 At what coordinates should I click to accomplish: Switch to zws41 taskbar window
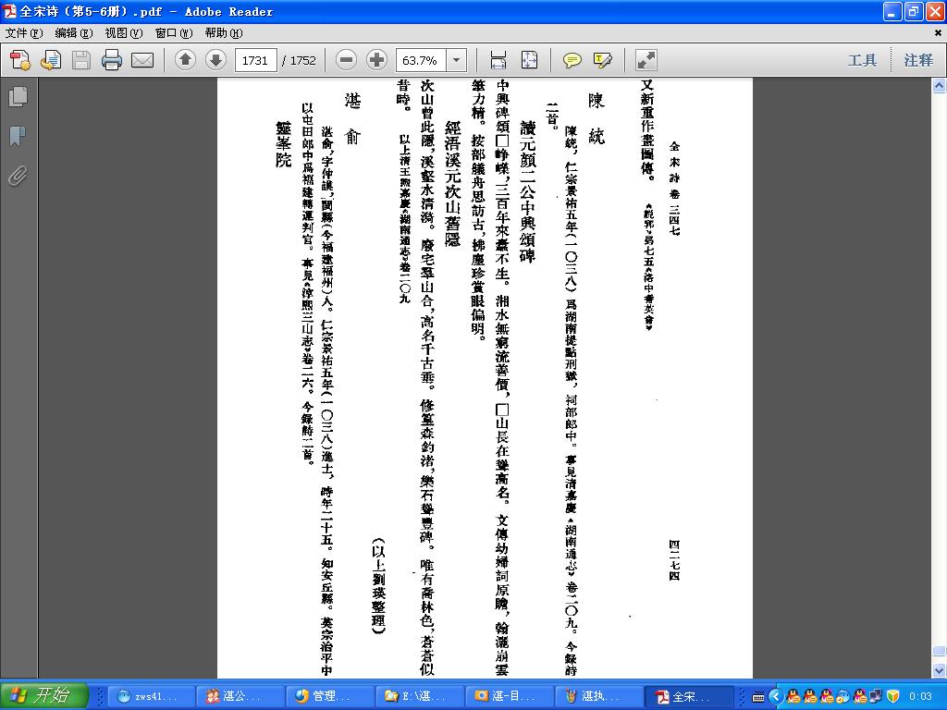pyautogui.click(x=153, y=696)
